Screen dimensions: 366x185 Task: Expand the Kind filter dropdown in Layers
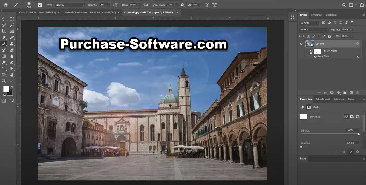(309, 23)
